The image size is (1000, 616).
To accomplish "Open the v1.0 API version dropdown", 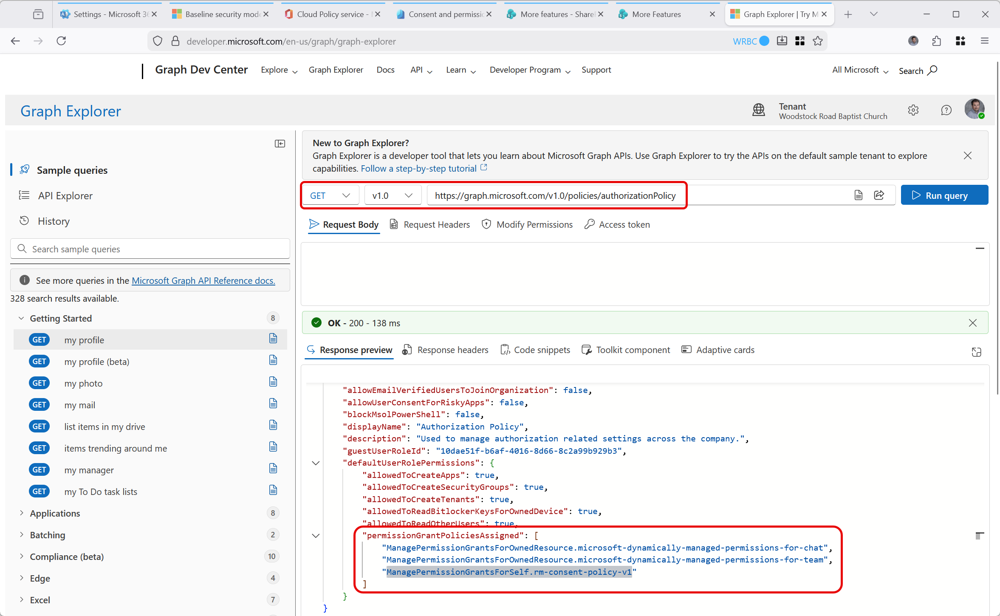I will pos(392,195).
